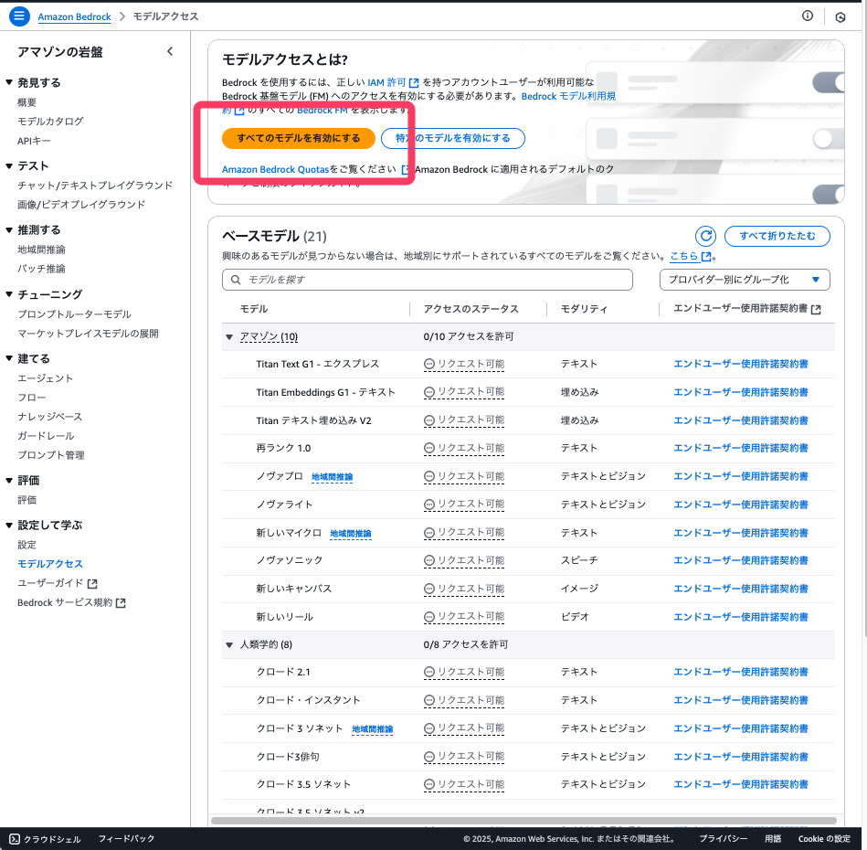Viewport: 867px width, 850px height.
Task: Open the Bedrock モデル利用規 link
Action: 568,96
